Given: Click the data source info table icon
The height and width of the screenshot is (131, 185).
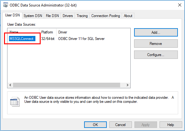Looking at the screenshot, I should point(15,102).
